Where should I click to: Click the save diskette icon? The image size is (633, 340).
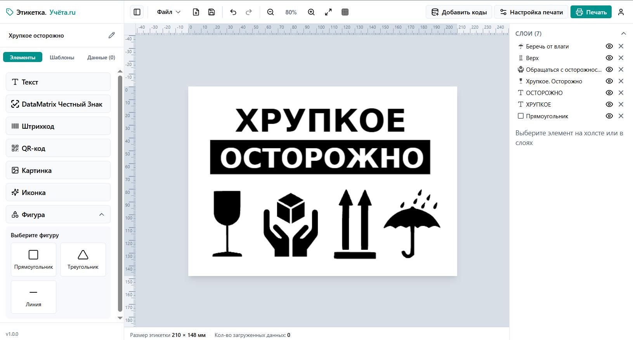pyautogui.click(x=212, y=12)
